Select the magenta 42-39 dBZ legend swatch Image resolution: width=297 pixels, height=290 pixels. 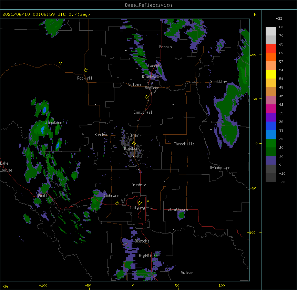(271, 108)
